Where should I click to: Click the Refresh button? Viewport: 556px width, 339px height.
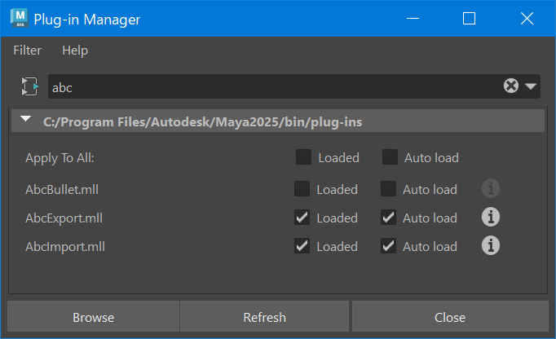point(264,317)
